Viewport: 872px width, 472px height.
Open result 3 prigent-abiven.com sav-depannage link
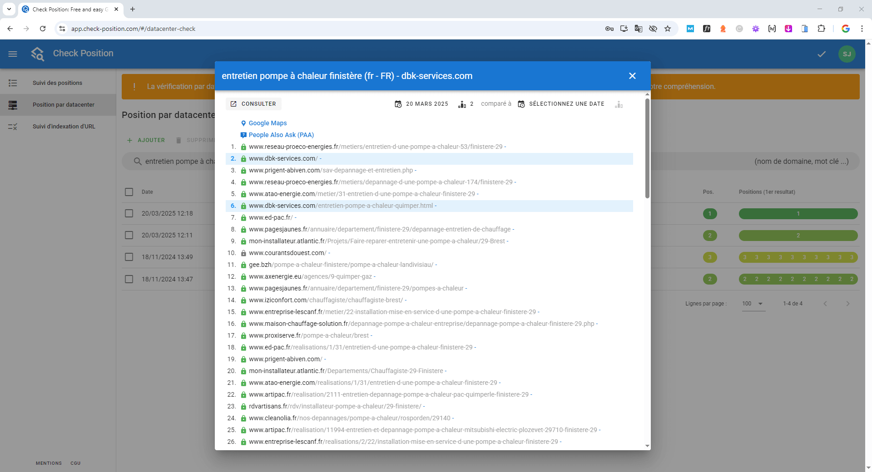(x=331, y=170)
